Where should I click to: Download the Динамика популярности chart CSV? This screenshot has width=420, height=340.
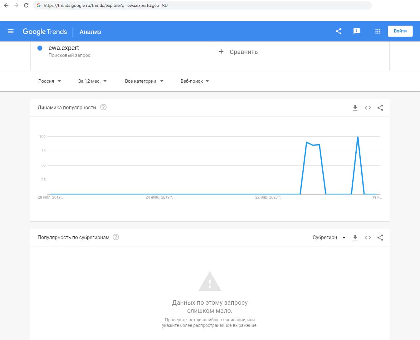tap(355, 108)
